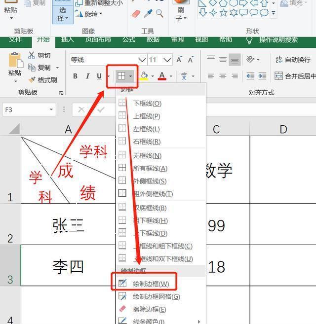Toggle align text right
The height and width of the screenshot is (324, 316).
(235, 76)
